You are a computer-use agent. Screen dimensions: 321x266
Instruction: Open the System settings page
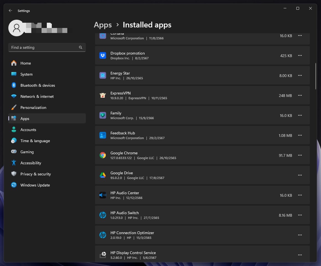[x=47, y=74]
